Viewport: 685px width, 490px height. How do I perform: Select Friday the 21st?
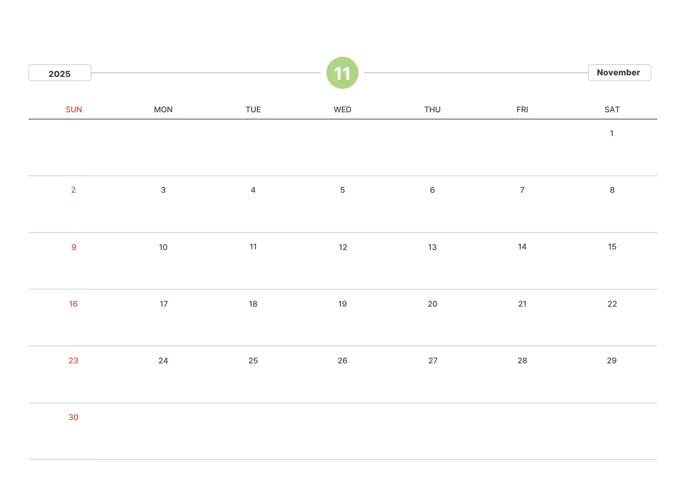click(x=522, y=304)
